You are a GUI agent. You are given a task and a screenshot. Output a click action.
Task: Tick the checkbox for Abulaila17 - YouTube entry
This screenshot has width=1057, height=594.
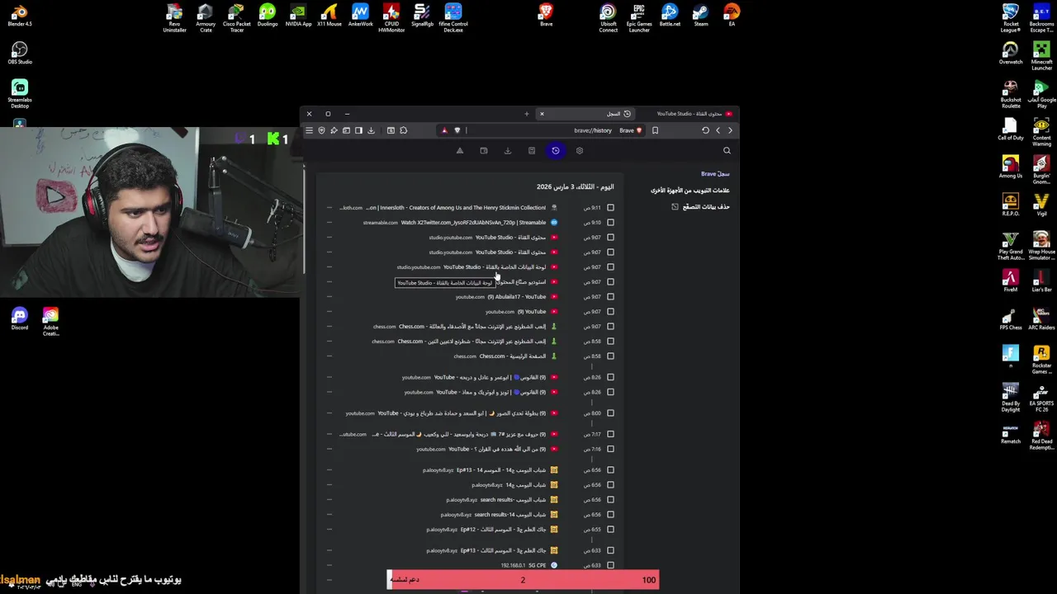point(610,297)
